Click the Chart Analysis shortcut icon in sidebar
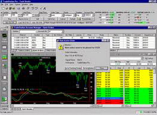The height and width of the screenshot is (115, 157). tap(4, 36)
